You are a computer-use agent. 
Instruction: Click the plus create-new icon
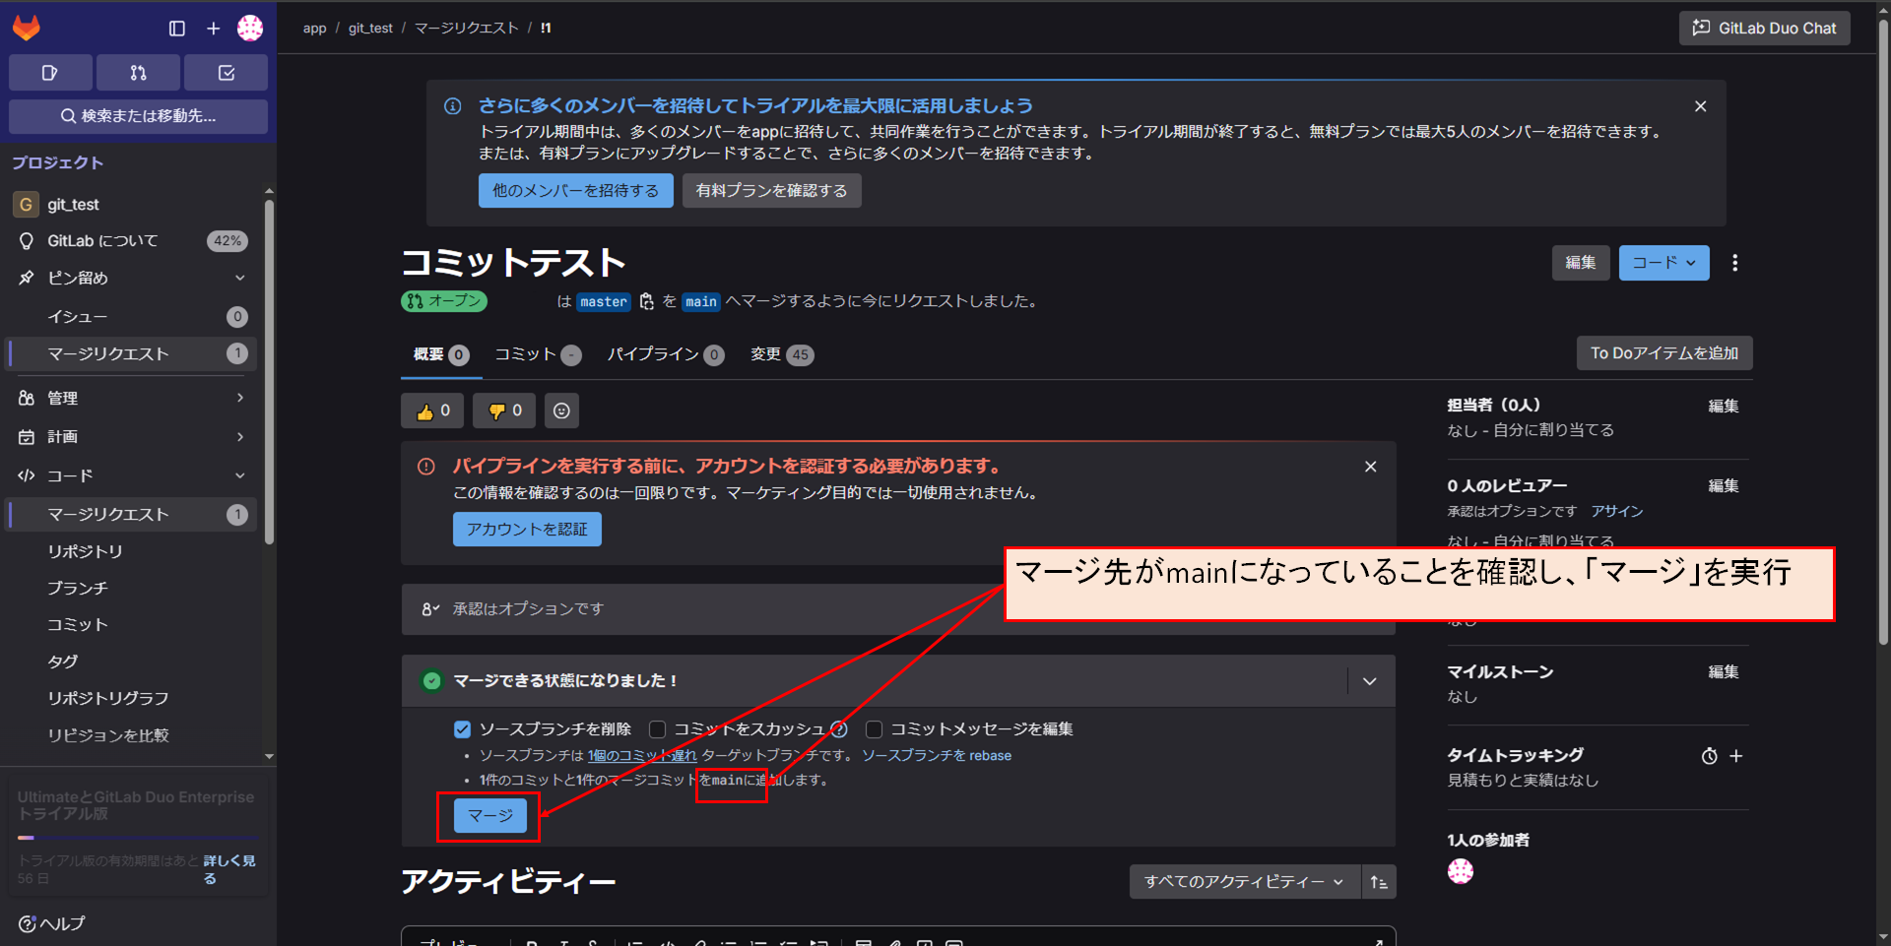(x=213, y=29)
